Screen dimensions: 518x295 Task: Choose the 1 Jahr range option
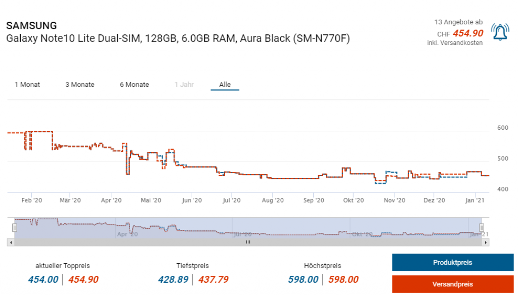click(184, 84)
